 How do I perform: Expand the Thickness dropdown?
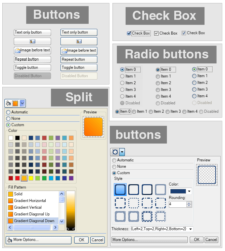[x=191, y=229]
